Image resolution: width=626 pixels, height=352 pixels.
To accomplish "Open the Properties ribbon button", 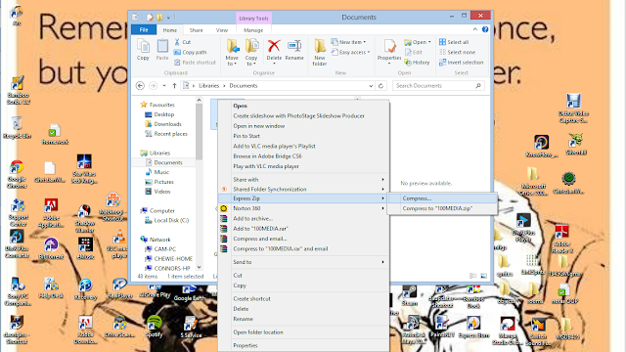I will coord(389,52).
